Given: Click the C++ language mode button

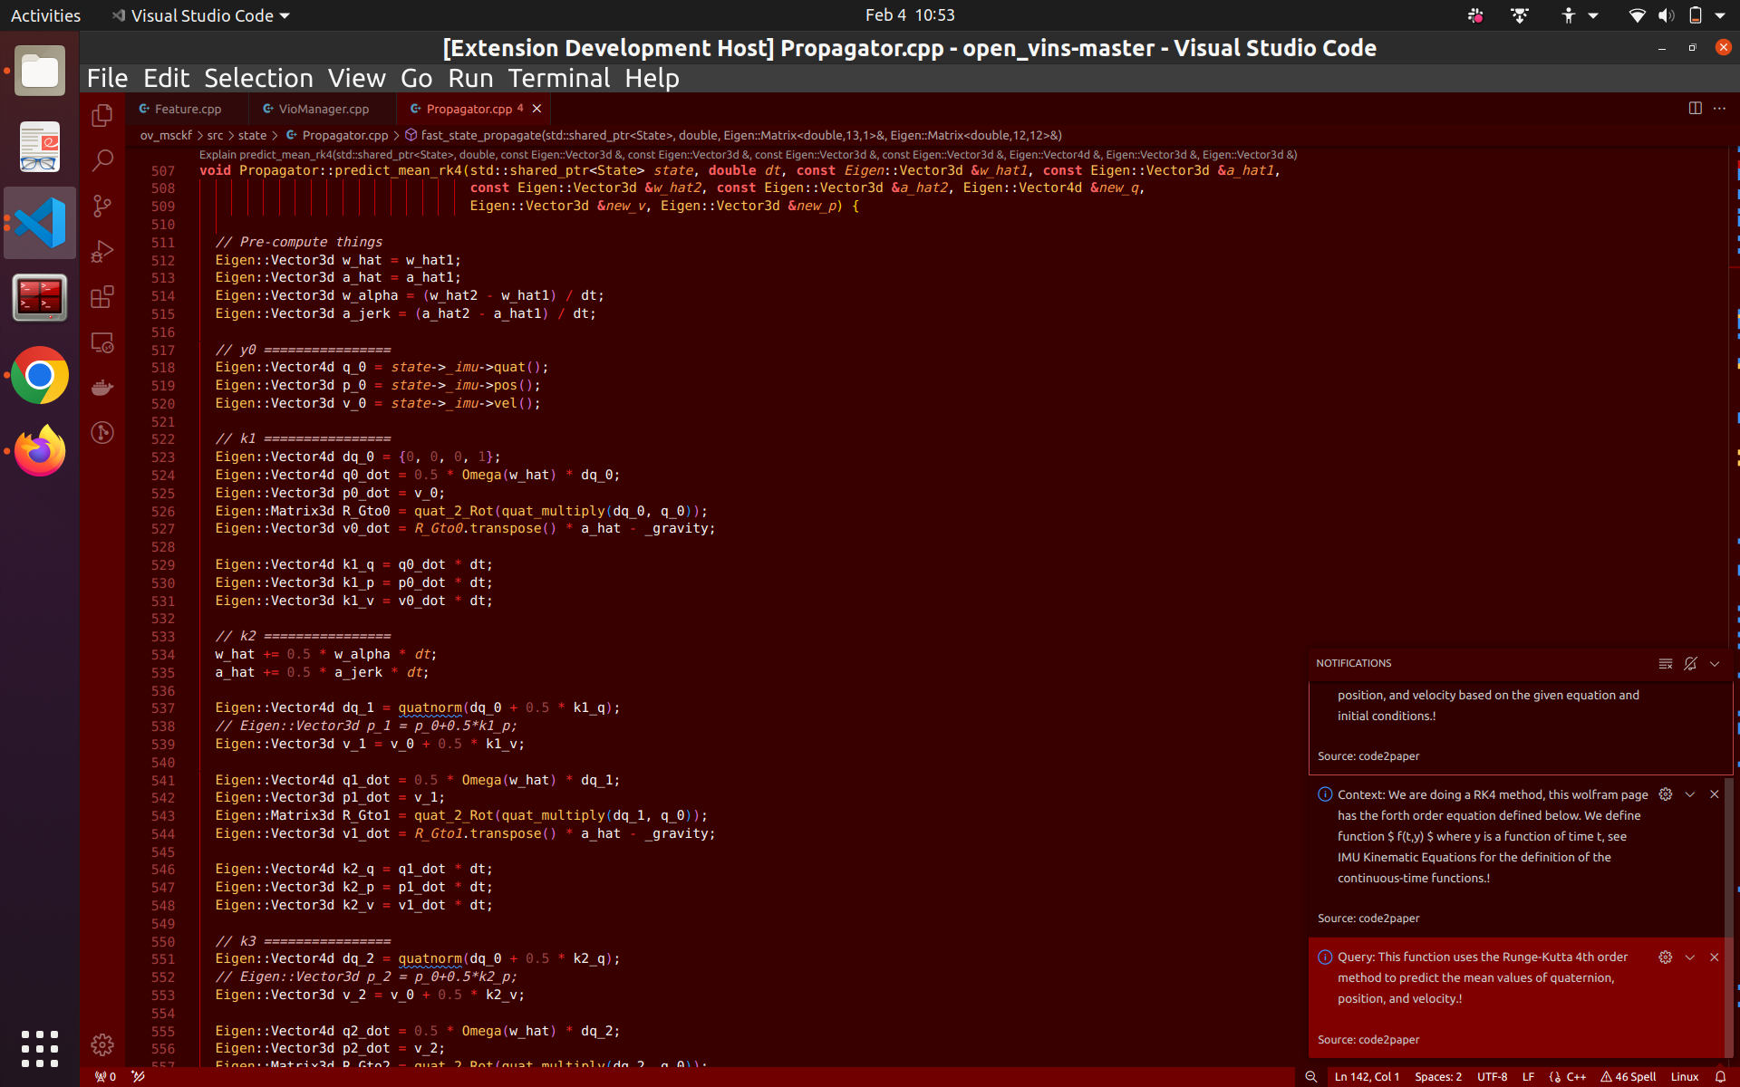Looking at the screenshot, I should pos(1576,1076).
